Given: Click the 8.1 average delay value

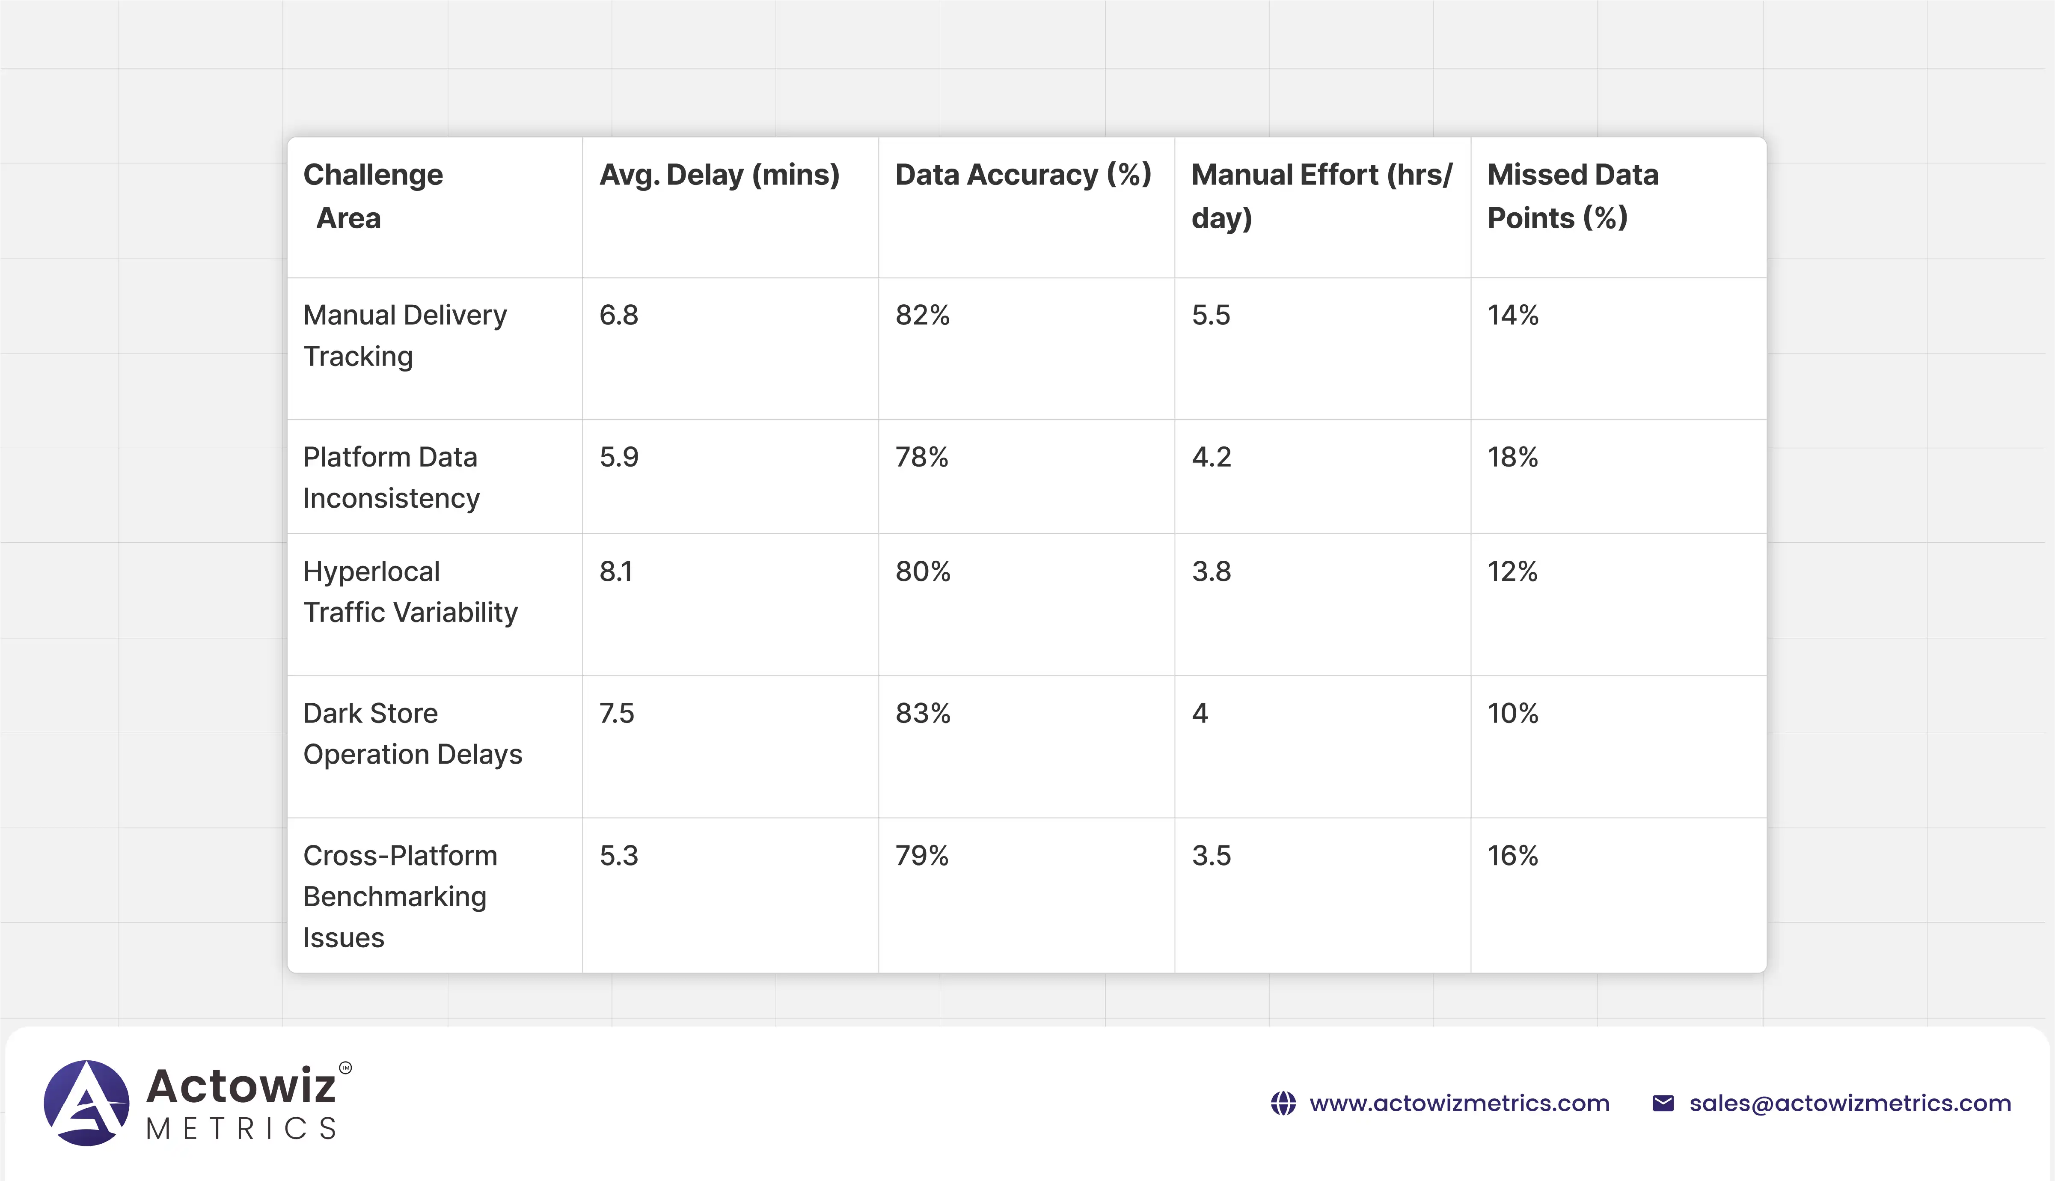Looking at the screenshot, I should tap(616, 572).
